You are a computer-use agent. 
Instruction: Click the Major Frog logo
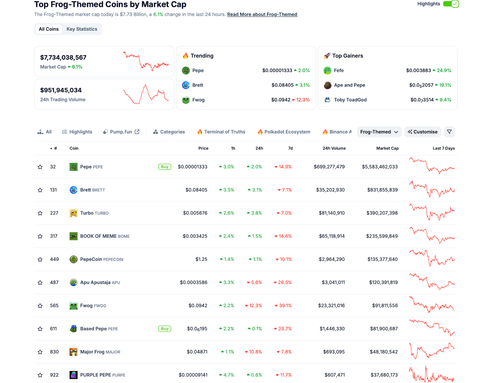tap(73, 352)
